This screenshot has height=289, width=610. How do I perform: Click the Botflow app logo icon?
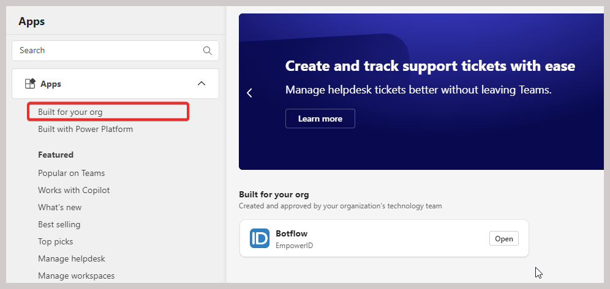point(260,238)
